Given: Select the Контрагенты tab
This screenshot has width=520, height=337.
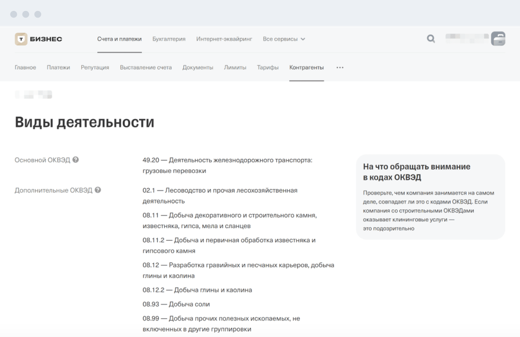Looking at the screenshot, I should click(306, 67).
